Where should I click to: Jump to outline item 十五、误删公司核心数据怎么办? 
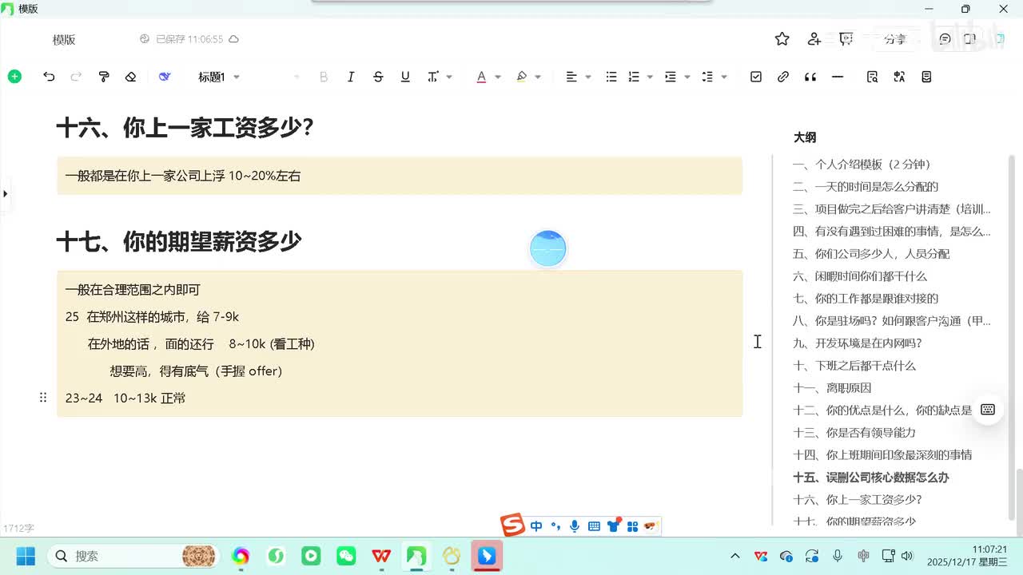(x=871, y=478)
